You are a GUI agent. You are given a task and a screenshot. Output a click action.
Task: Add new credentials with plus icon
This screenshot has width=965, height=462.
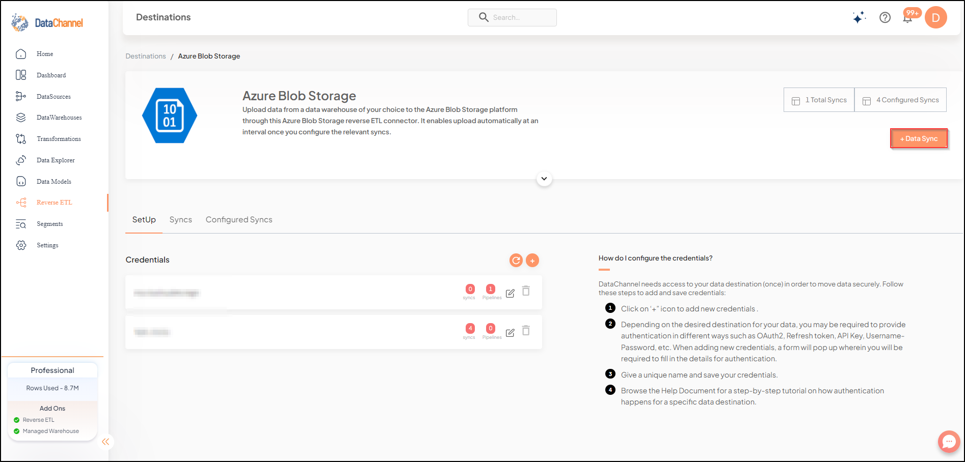[532, 261]
